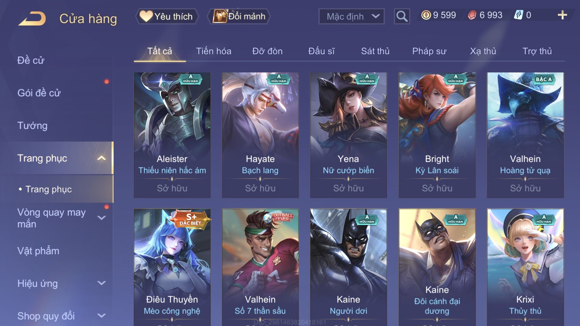Tap the red ruby currency icon
Screen dimensions: 580x326
pyautogui.click(x=472, y=15)
